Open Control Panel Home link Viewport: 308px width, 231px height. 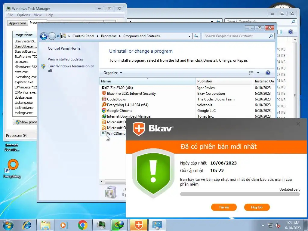coord(64,48)
